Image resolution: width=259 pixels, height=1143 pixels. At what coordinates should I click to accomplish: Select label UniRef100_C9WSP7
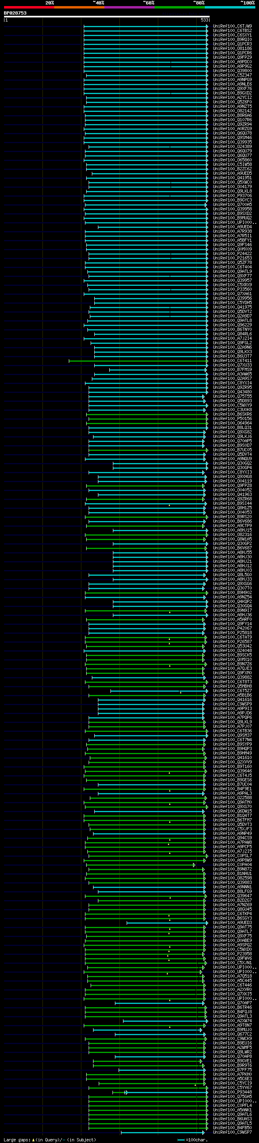coord(232,1132)
